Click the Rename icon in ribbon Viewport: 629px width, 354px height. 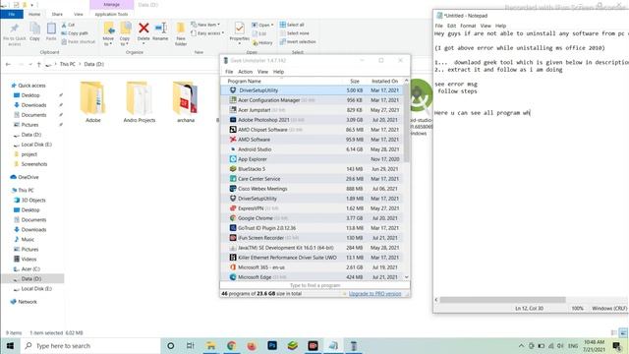click(x=160, y=29)
